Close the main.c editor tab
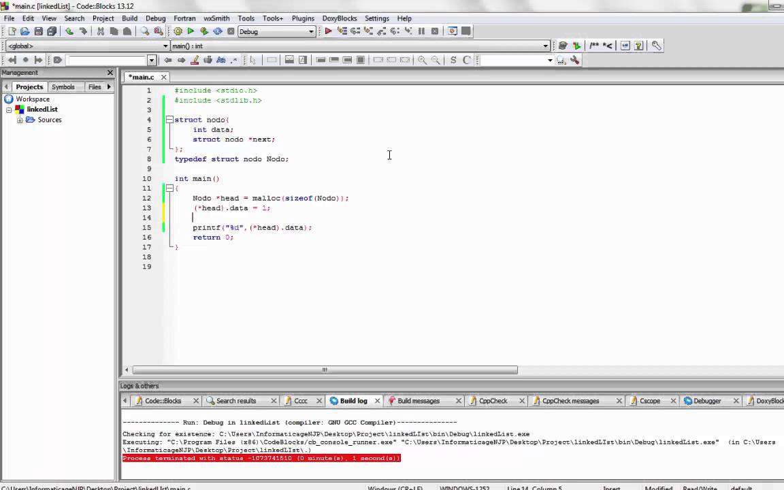 pyautogui.click(x=163, y=77)
